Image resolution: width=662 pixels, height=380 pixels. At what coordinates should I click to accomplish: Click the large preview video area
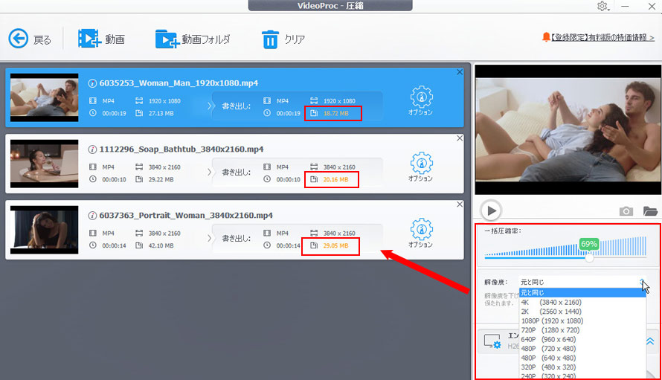(568, 129)
